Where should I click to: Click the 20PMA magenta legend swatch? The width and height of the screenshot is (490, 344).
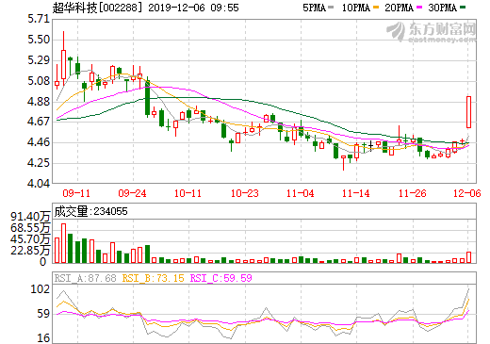[419, 7]
